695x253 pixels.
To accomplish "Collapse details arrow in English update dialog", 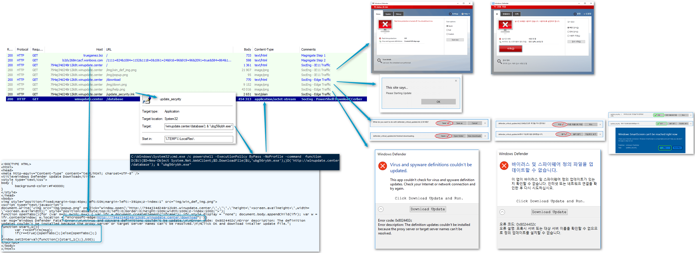I will pos(381,209).
